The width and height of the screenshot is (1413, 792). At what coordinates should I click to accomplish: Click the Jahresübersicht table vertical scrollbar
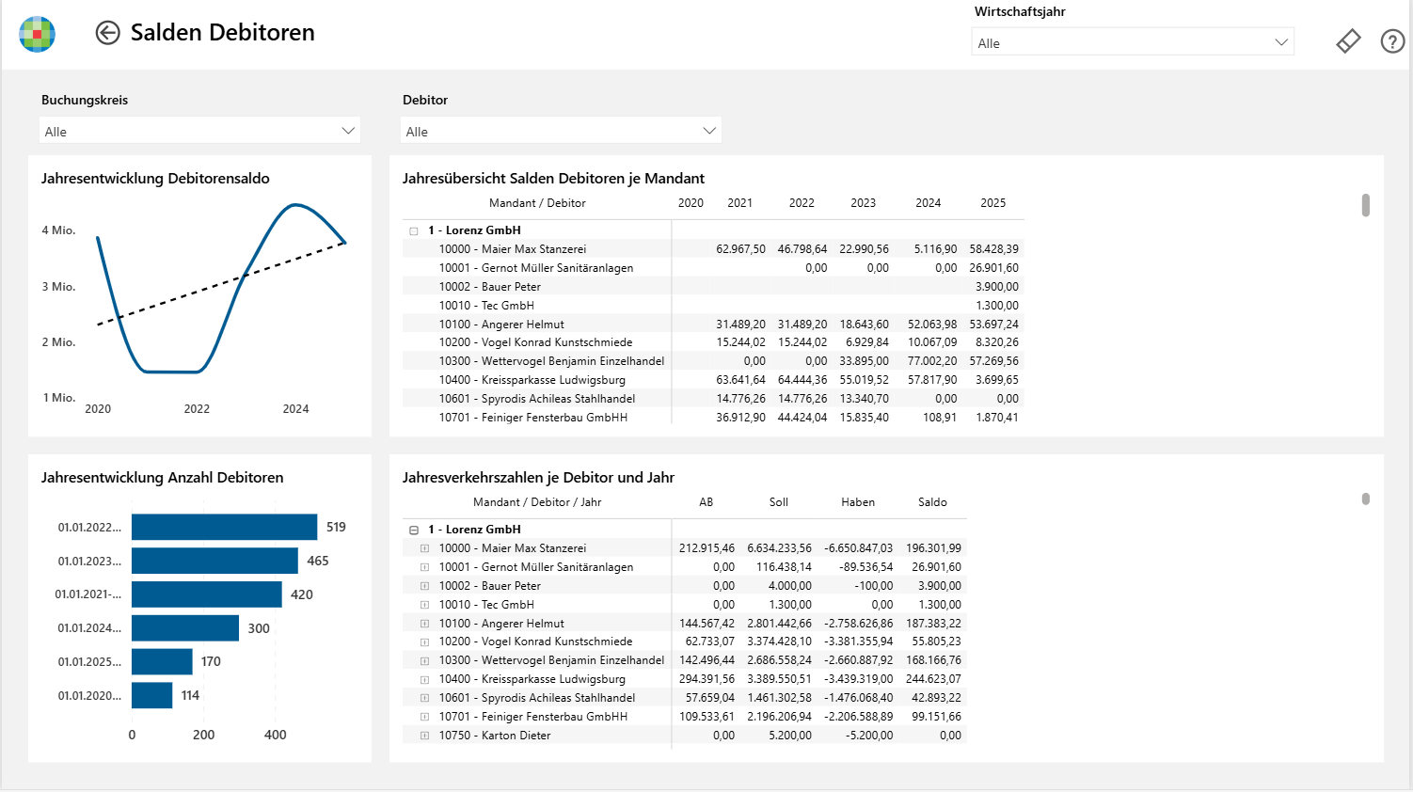[x=1365, y=205]
